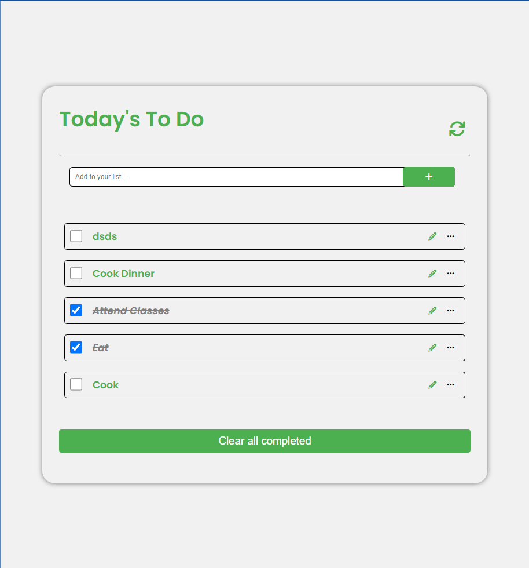The height and width of the screenshot is (568, 529).
Task: Click the ellipsis icon beside dsds
Action: (450, 236)
